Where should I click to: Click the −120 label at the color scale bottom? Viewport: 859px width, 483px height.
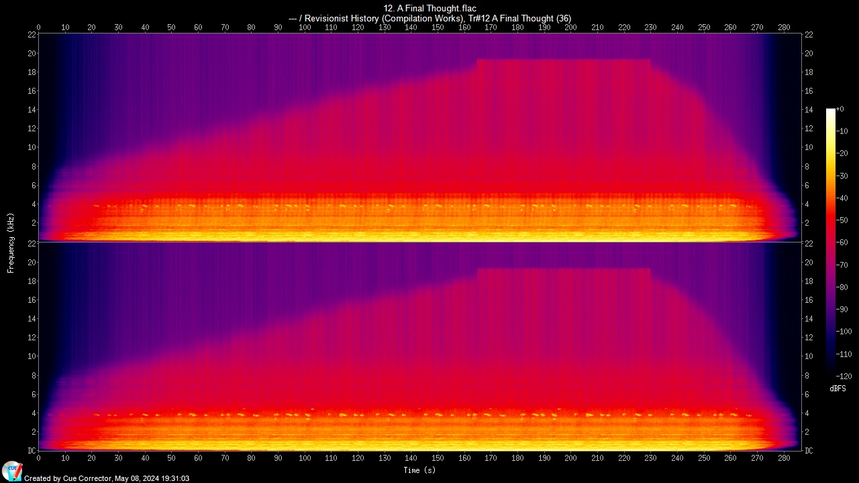(843, 376)
